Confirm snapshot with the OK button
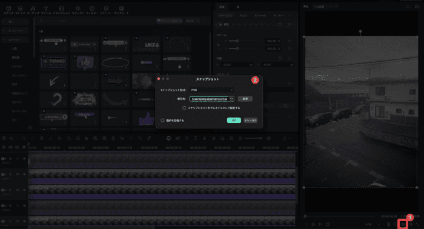Image resolution: width=424 pixels, height=229 pixels. (x=234, y=121)
